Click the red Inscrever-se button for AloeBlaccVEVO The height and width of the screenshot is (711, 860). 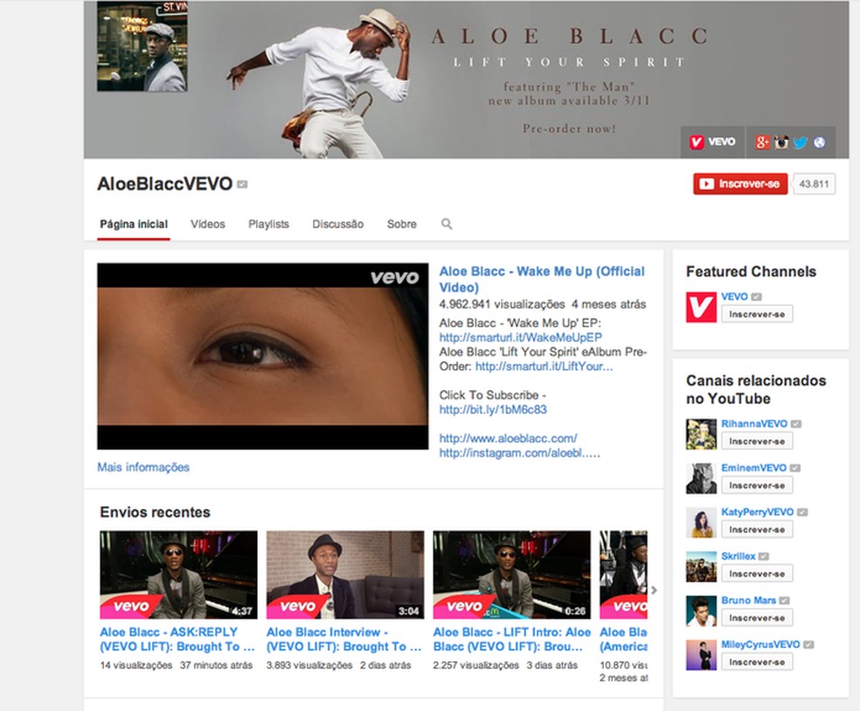tap(739, 184)
